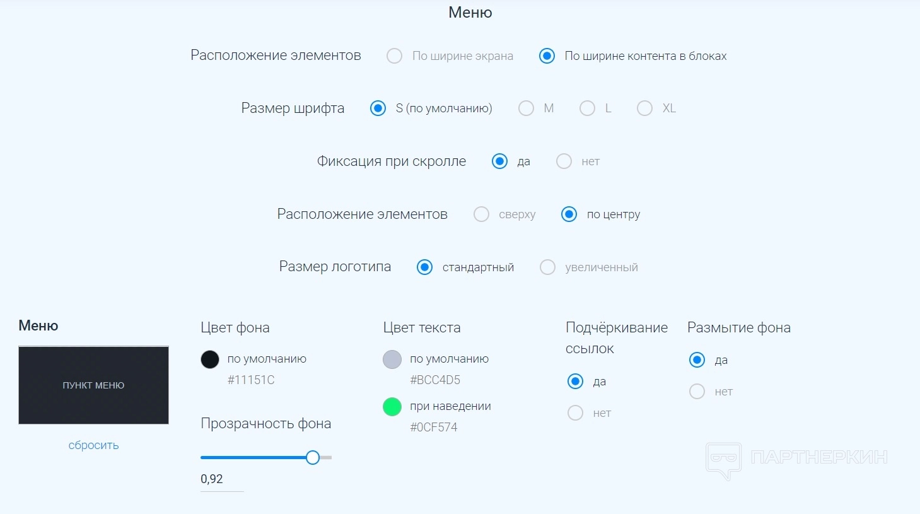The height and width of the screenshot is (514, 920).
Task: Choose 'по центру' element position
Action: tap(569, 214)
